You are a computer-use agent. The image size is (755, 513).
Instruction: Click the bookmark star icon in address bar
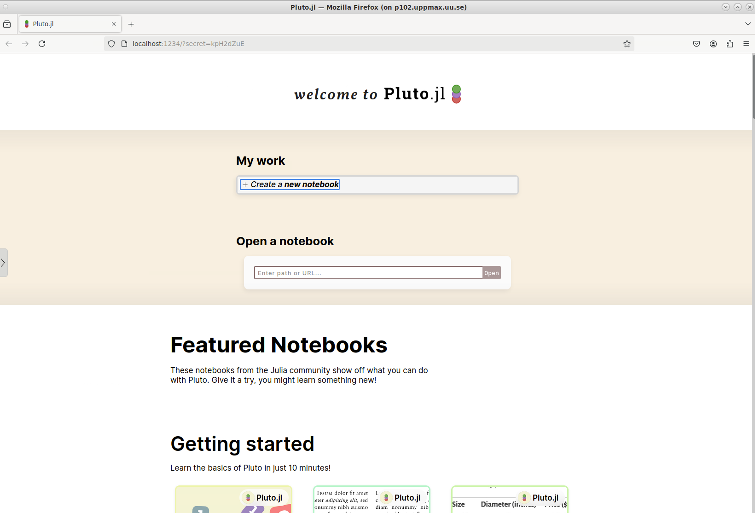coord(627,44)
